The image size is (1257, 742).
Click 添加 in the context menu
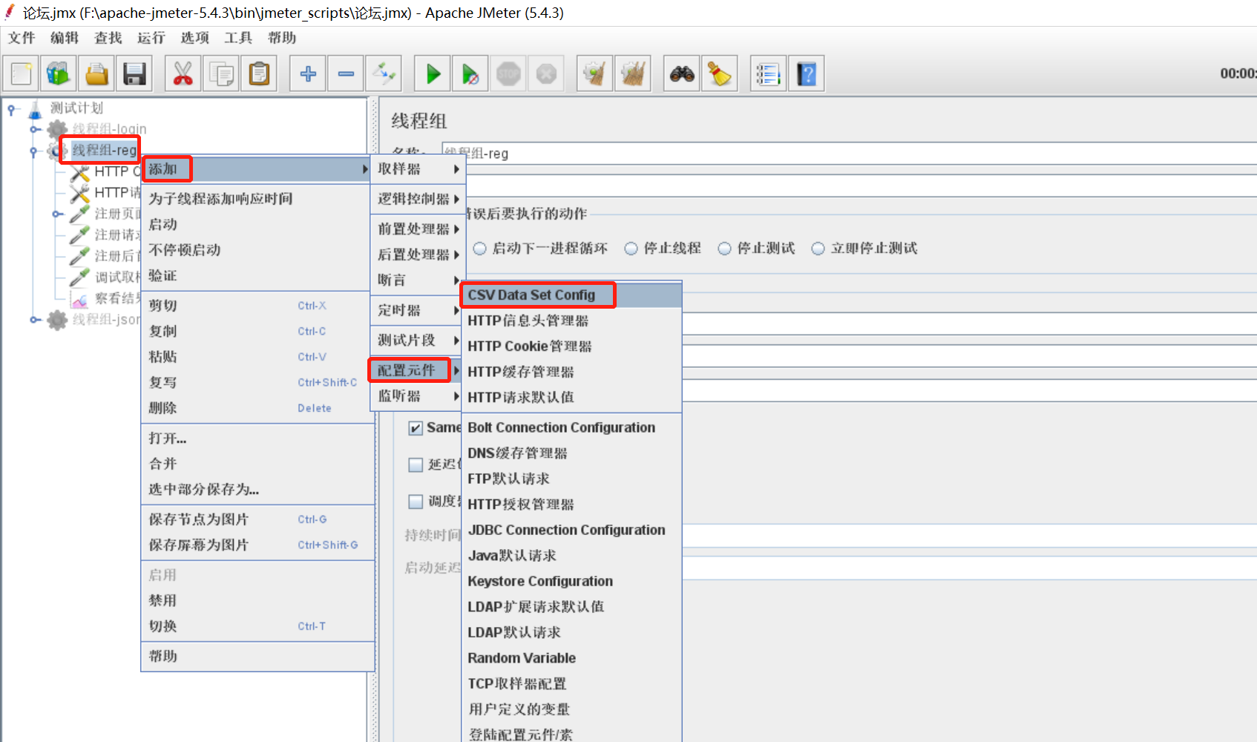(x=257, y=169)
